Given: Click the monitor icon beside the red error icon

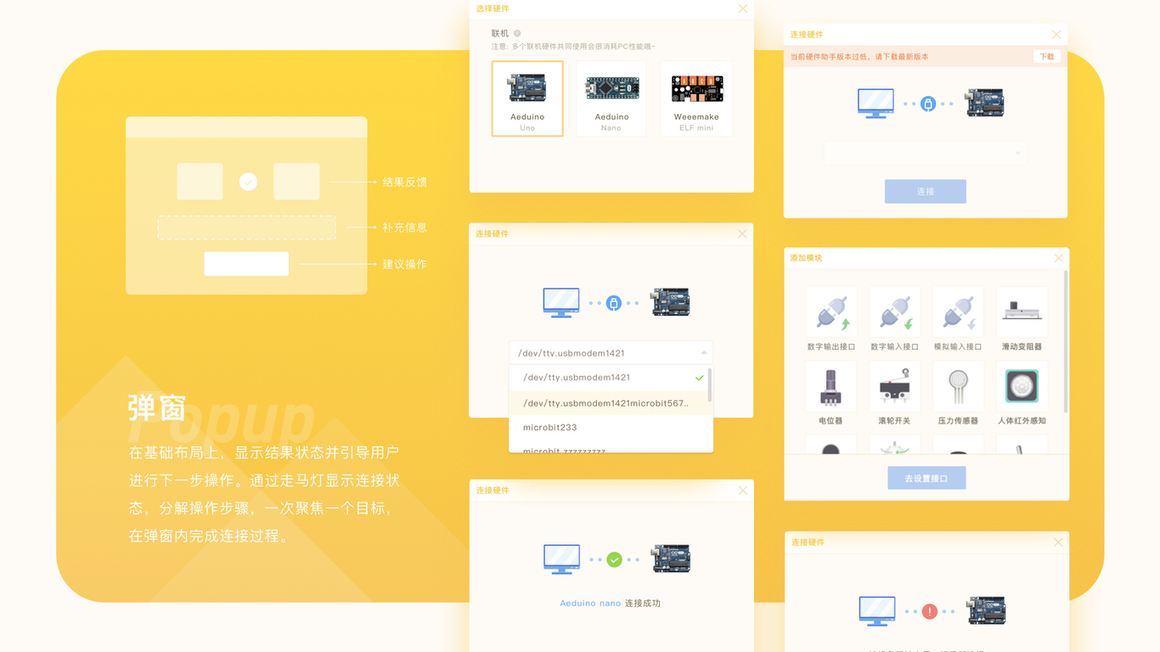Looking at the screenshot, I should (x=877, y=611).
